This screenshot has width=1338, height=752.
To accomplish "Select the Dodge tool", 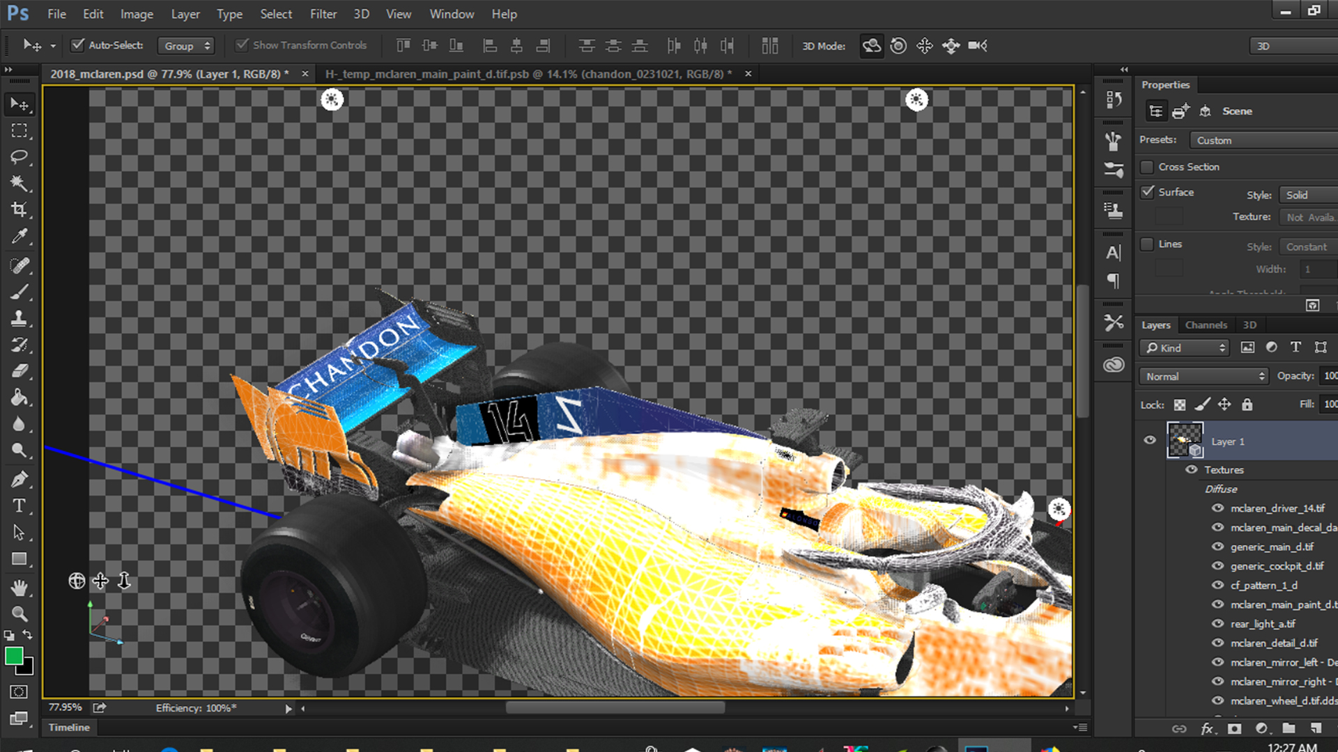I will (x=19, y=451).
